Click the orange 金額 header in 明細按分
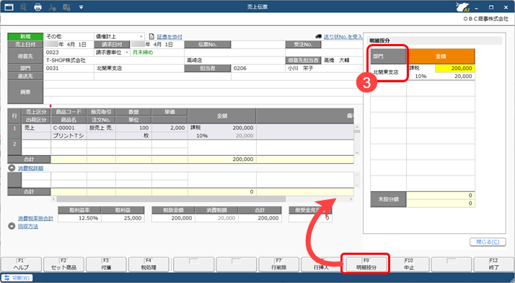Viewport: 515px width, 283px height. coord(441,56)
